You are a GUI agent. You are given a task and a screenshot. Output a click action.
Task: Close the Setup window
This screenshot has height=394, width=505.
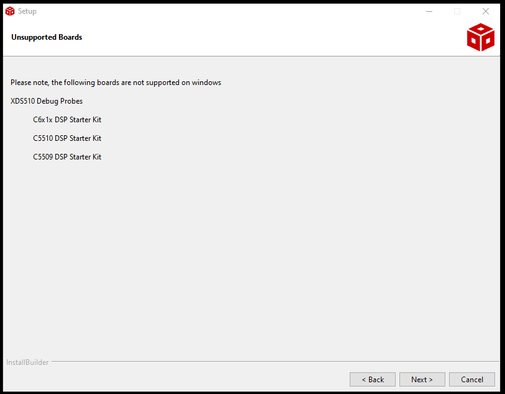pyautogui.click(x=486, y=11)
